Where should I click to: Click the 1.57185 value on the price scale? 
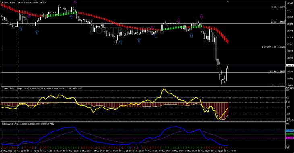290,31
